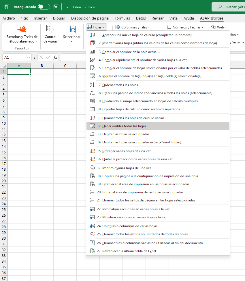The width and height of the screenshot is (245, 281).
Task: Click the confirm checkmark in formula bar
Action: coord(48,57)
